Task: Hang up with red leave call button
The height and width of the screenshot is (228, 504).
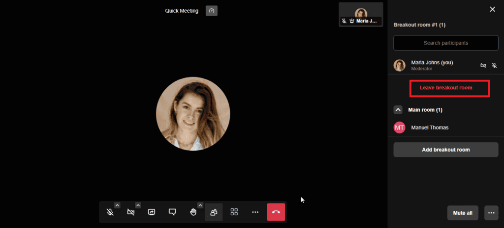Action: click(x=276, y=212)
